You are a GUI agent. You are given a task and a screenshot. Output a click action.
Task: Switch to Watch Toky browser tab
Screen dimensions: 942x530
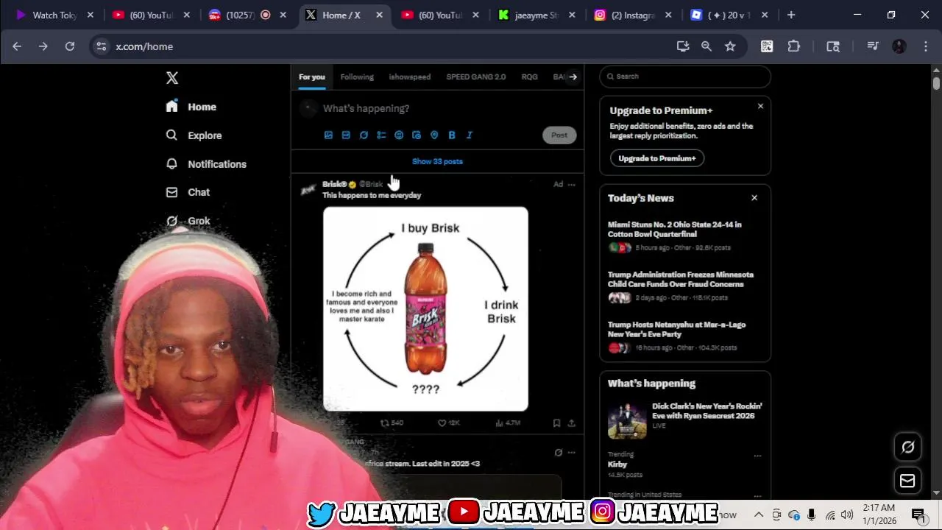(x=53, y=15)
